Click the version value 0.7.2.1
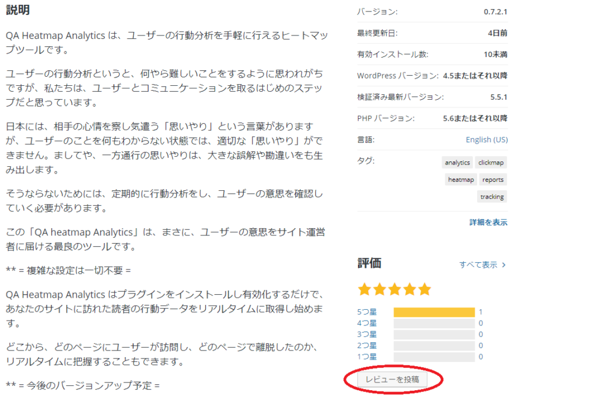This screenshot has height=395, width=616. click(x=496, y=12)
